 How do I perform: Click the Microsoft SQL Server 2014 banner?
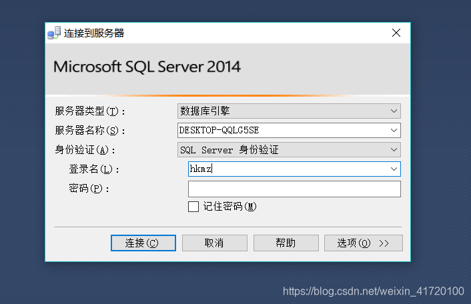[147, 66]
